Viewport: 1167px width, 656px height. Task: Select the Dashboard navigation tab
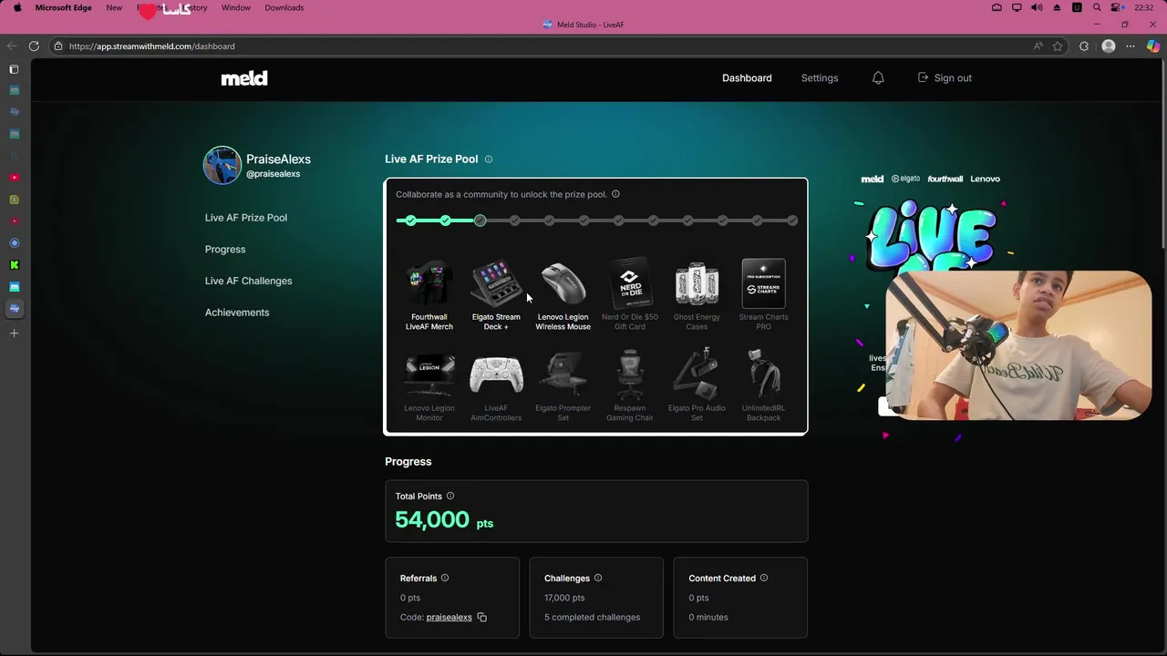[747, 78]
